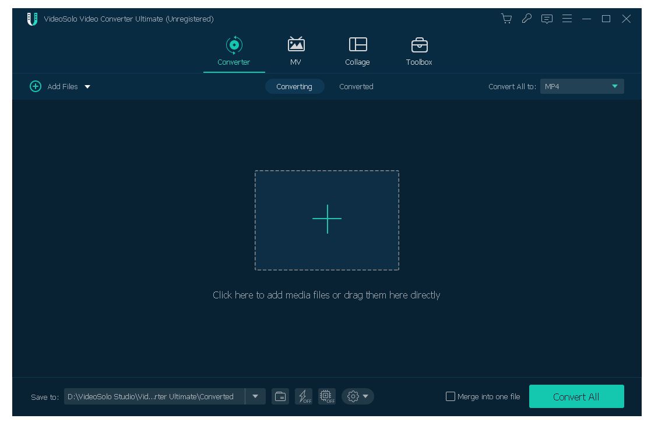
Task: Click the VideoSolo app logo
Action: pyautogui.click(x=32, y=19)
